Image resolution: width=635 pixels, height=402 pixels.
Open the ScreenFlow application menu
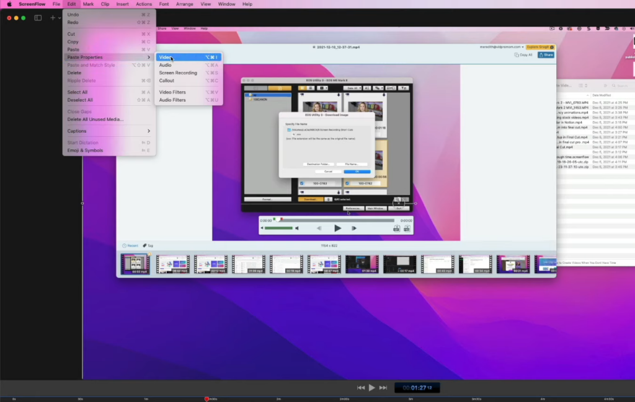(32, 4)
